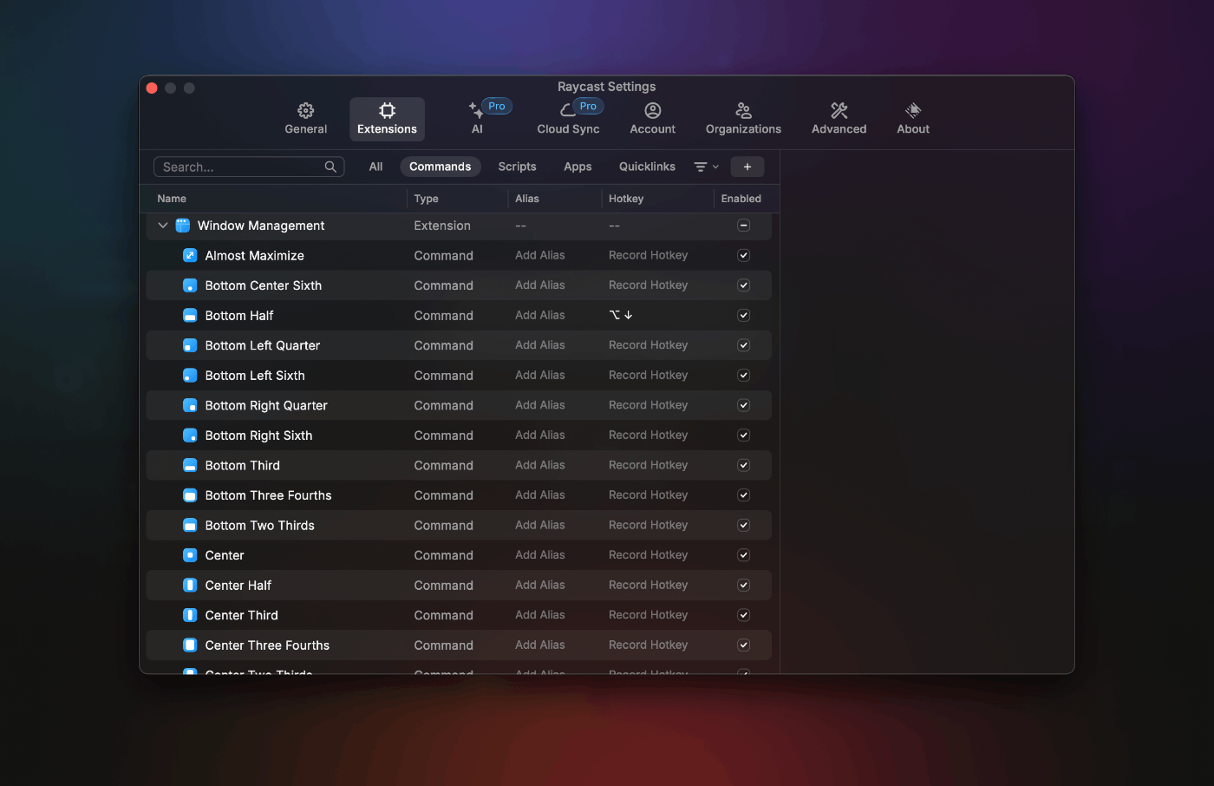Toggle Window Management extension enabled checkbox
Screen dimensions: 1214x786
743,226
